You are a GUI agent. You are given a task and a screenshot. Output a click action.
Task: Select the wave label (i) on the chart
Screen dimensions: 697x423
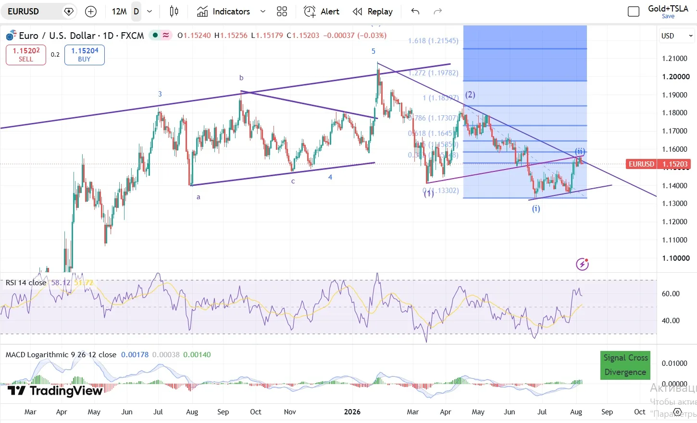coord(536,208)
